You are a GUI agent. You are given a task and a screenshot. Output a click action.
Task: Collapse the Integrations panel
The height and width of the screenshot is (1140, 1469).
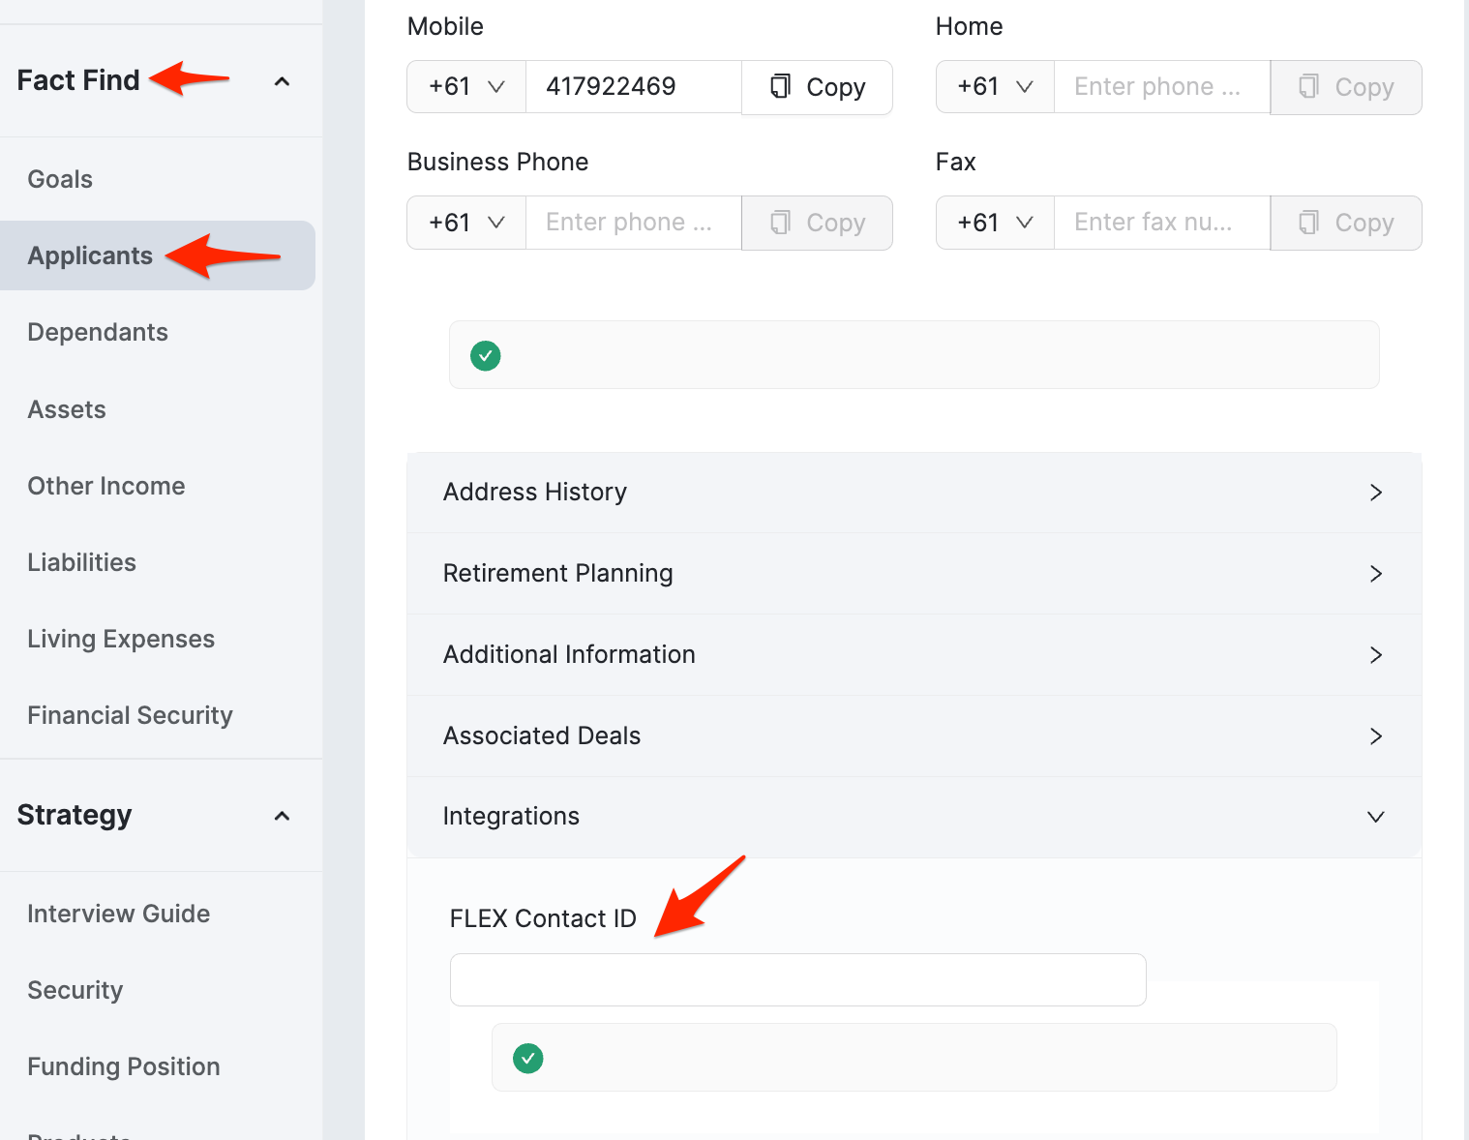pos(1375,816)
